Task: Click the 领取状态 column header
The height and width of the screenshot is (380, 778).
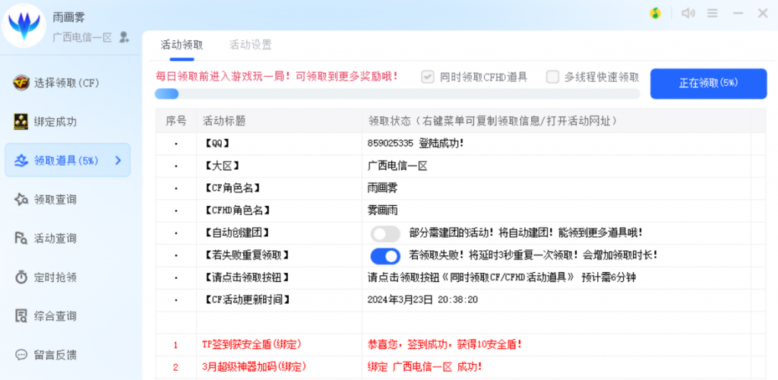Action: 556,121
